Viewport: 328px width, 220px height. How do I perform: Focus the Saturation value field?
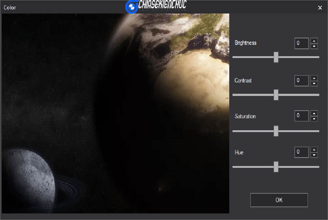click(302, 116)
